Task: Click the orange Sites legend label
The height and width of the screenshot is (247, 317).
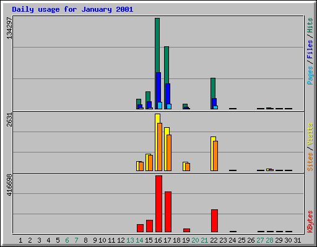Action: click(x=310, y=162)
